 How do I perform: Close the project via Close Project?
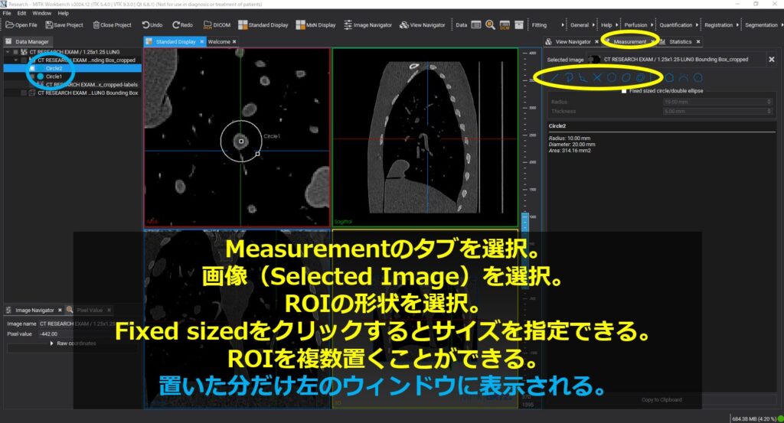[112, 24]
